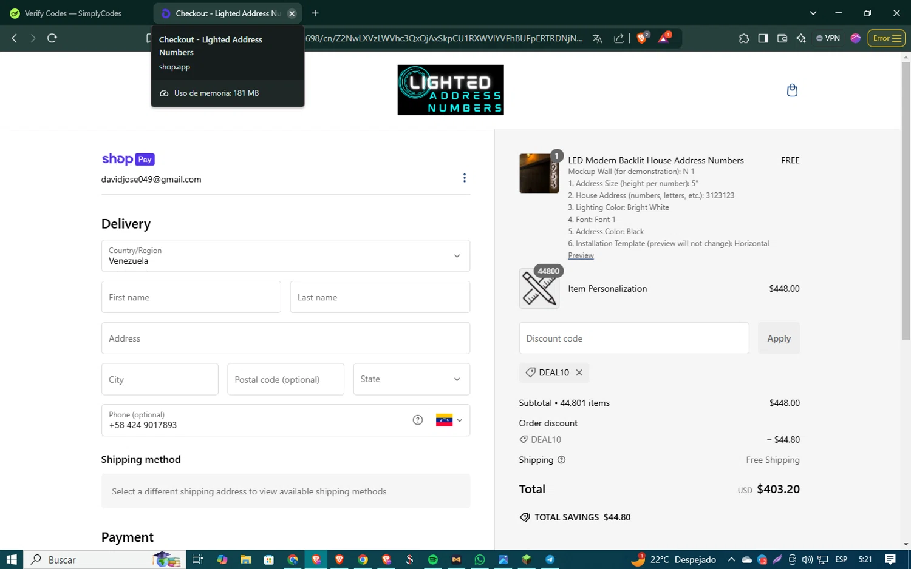Viewport: 911px width, 569px height.
Task: Click the Postal code (optional) field
Action: tap(286, 379)
